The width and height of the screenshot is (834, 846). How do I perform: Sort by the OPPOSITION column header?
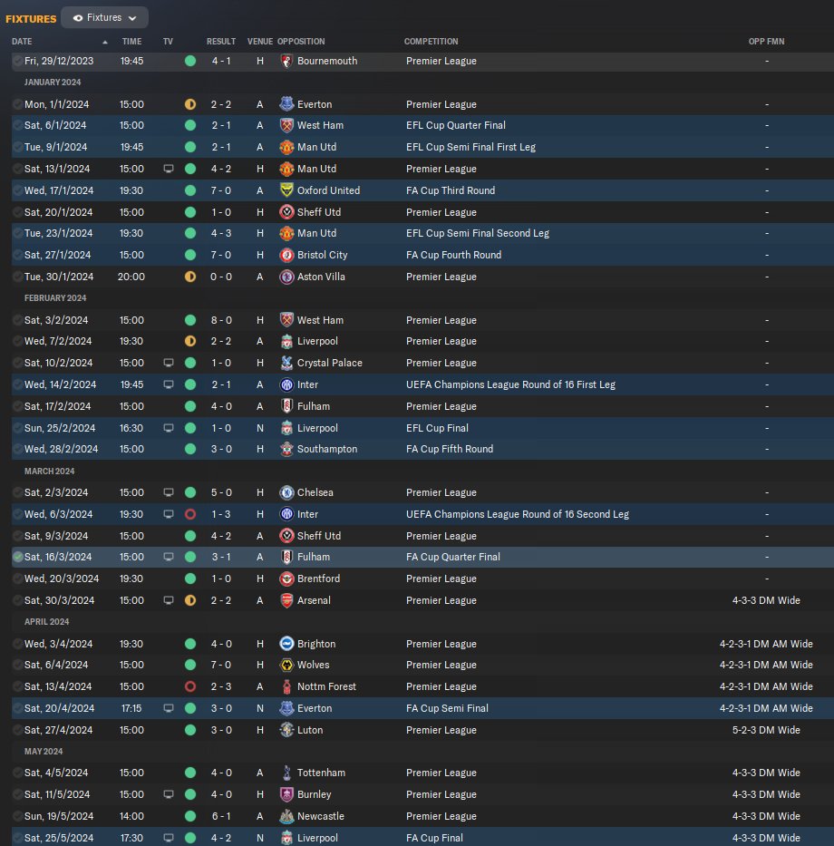coord(301,42)
